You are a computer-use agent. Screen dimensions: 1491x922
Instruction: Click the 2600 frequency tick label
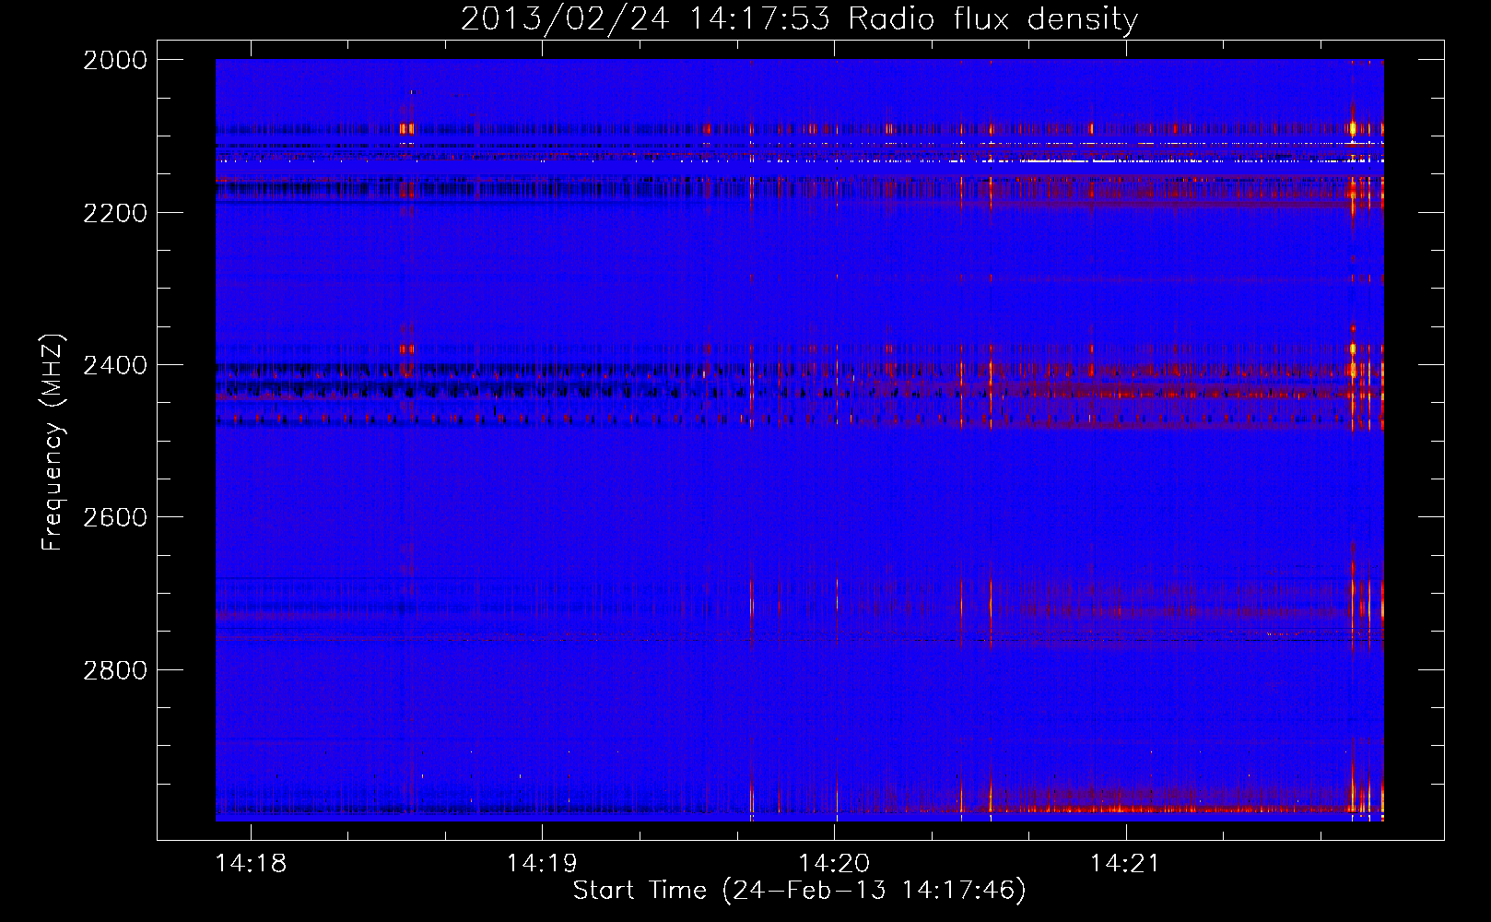(x=114, y=517)
